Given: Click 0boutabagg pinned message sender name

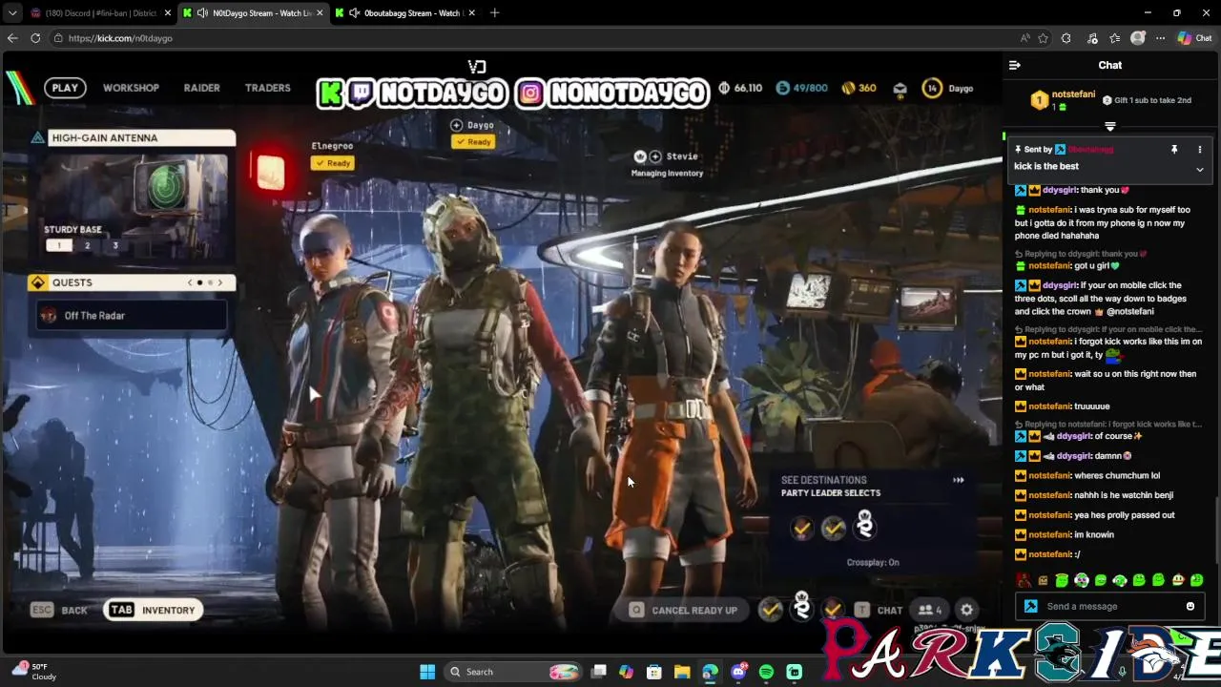Looking at the screenshot, I should pos(1090,150).
